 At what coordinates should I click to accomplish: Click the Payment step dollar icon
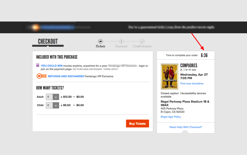tap(121, 41)
